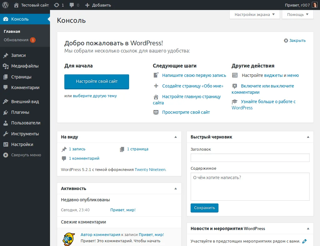Image resolution: width=320 pixels, height=246 pixels.
Task: Click the Записи pushpin icon in sidebar
Action: 6,55
